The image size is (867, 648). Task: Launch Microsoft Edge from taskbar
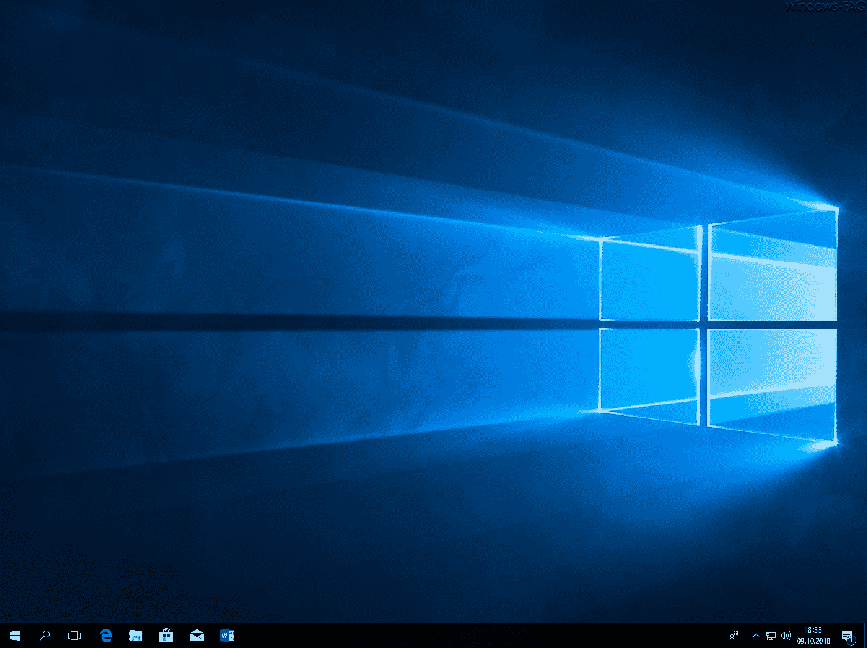coord(106,636)
